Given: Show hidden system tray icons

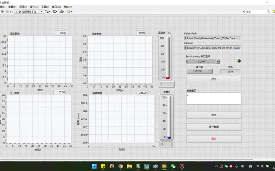Looking at the screenshot, I should (x=217, y=166).
